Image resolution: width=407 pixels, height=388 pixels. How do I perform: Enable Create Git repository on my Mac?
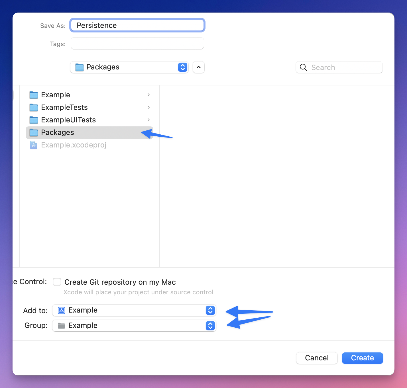point(57,282)
